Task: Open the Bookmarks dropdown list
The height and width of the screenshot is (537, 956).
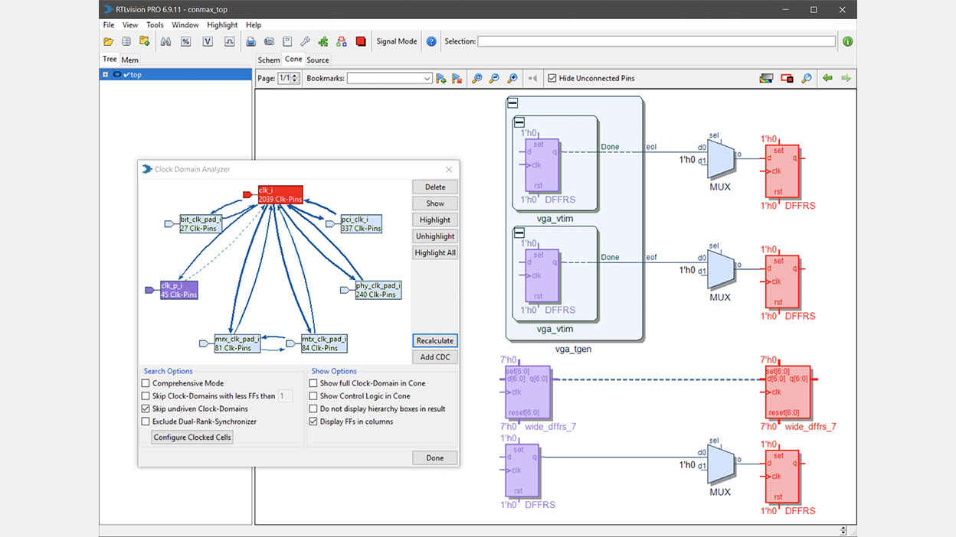Action: 427,78
